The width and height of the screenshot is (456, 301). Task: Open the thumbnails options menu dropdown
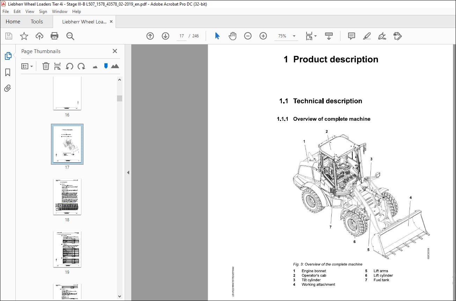(27, 66)
